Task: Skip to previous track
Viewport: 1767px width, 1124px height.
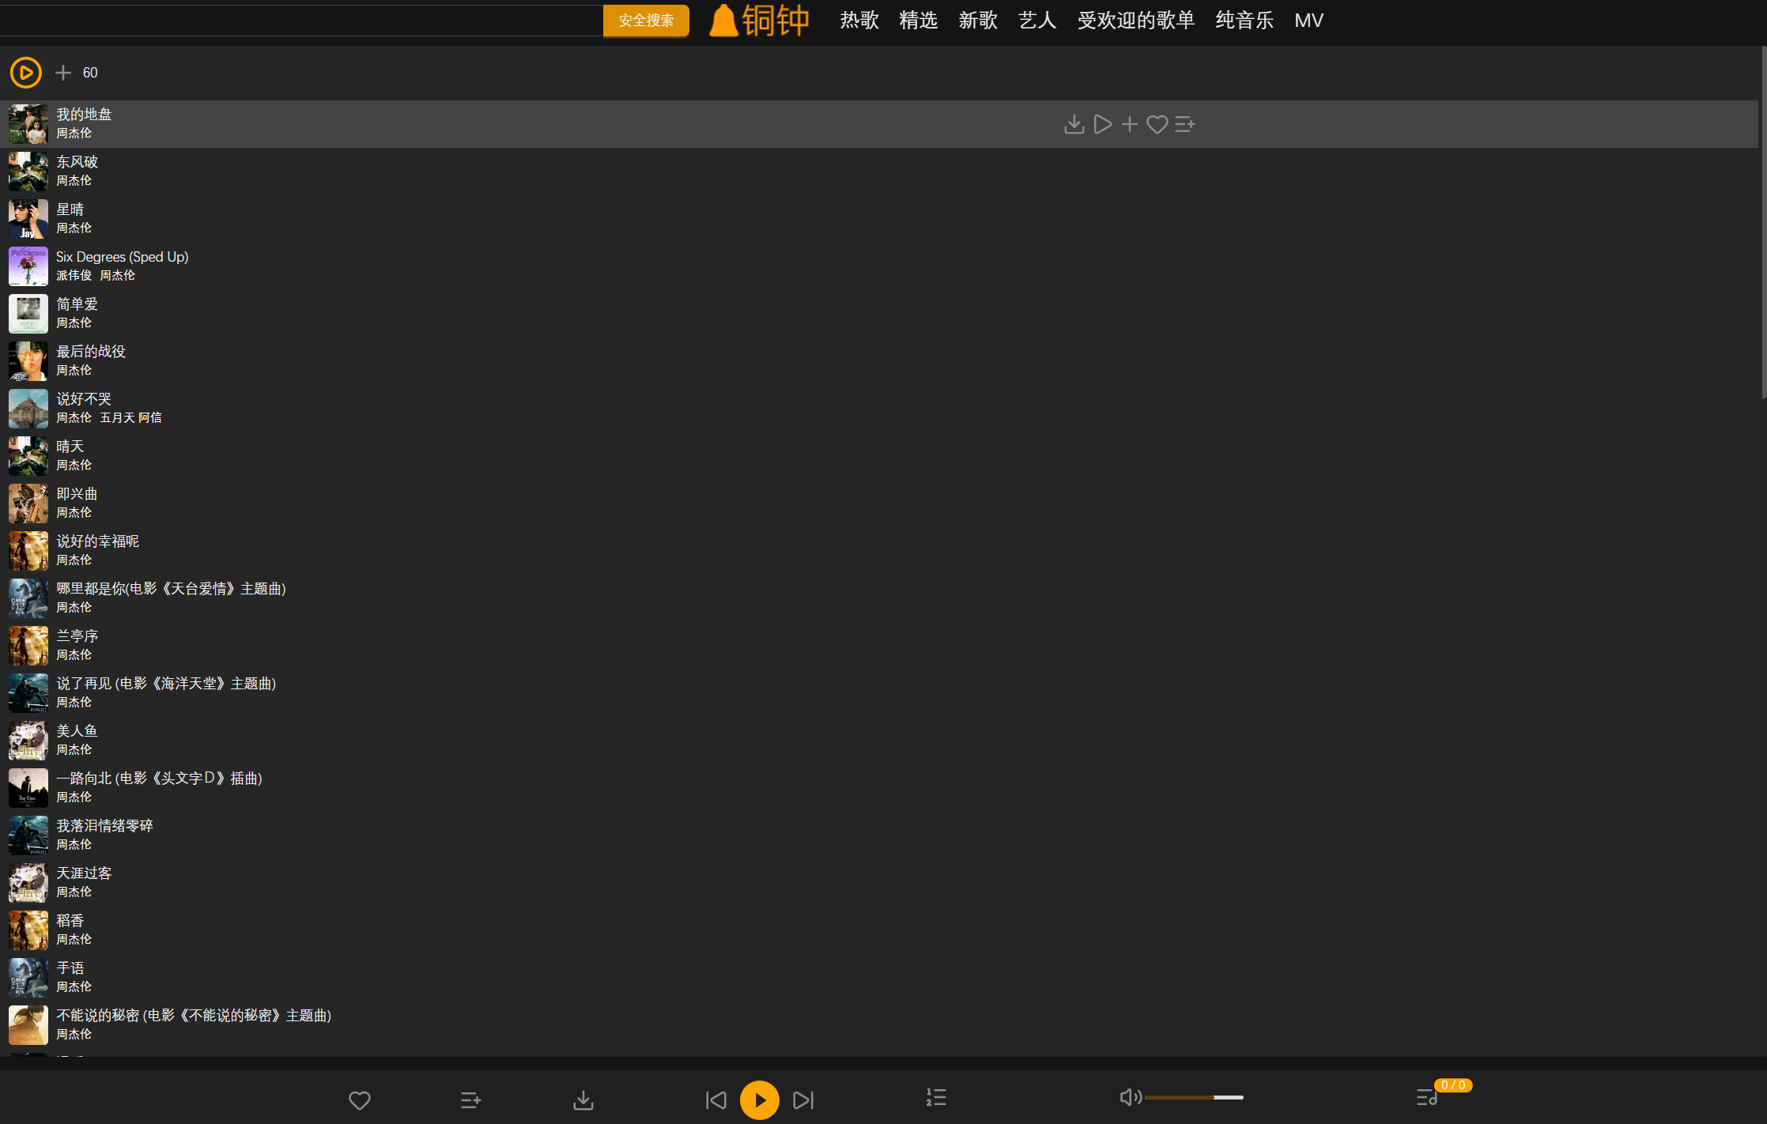Action: pos(716,1099)
